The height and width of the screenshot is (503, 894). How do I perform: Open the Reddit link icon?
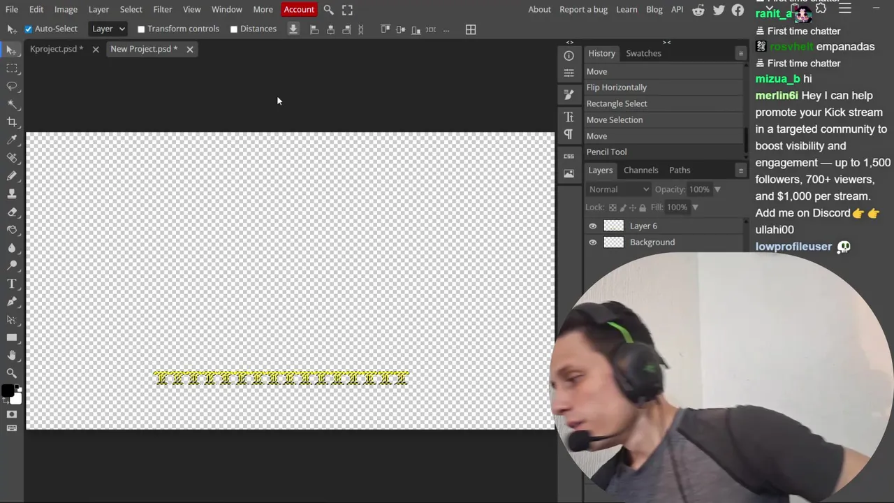[x=698, y=10]
